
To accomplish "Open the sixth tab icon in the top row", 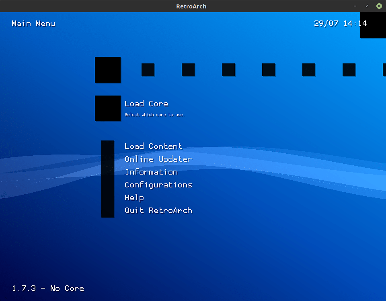I will (x=309, y=70).
